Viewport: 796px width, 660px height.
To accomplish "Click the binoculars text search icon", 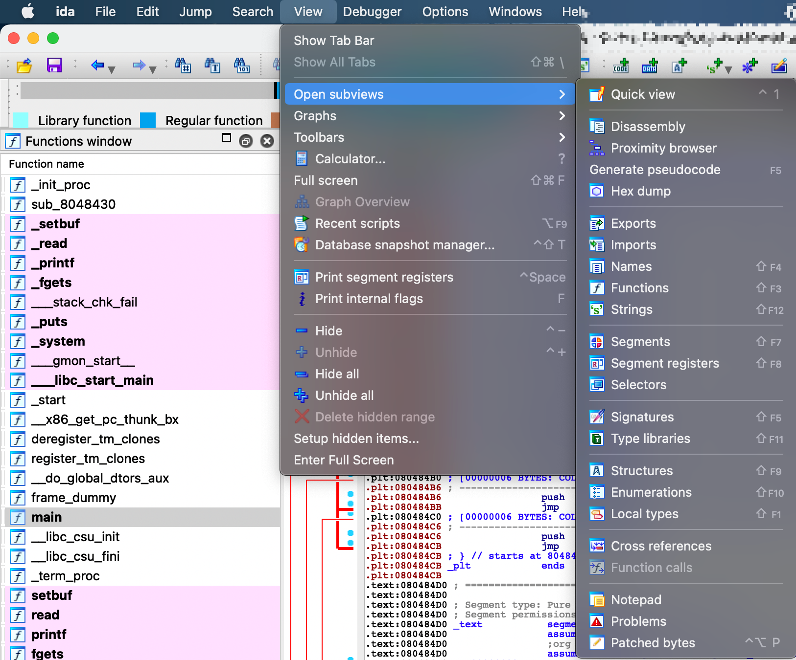I will [x=212, y=65].
